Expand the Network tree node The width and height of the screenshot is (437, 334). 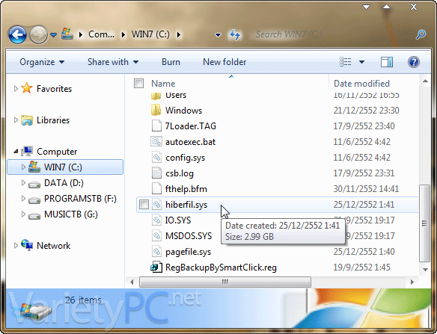click(x=16, y=246)
